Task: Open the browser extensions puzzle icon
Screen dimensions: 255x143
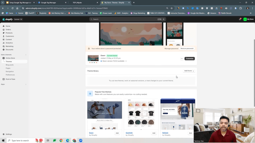Action: pyautogui.click(x=241, y=8)
